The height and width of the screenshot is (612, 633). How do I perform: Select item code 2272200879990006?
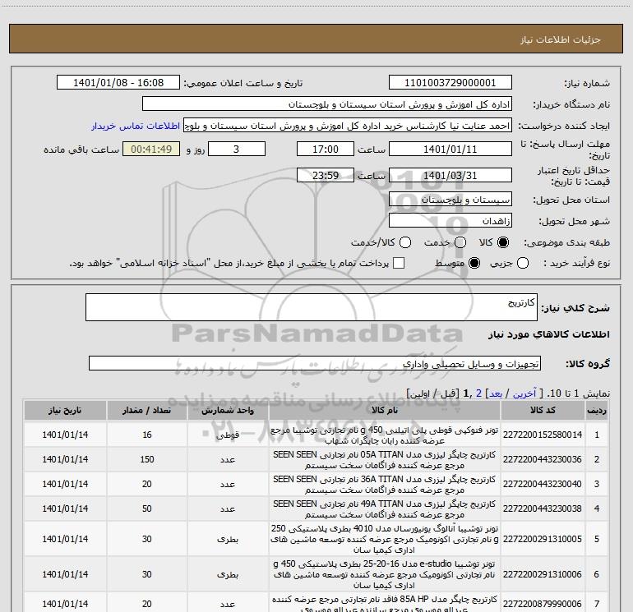coord(543,604)
